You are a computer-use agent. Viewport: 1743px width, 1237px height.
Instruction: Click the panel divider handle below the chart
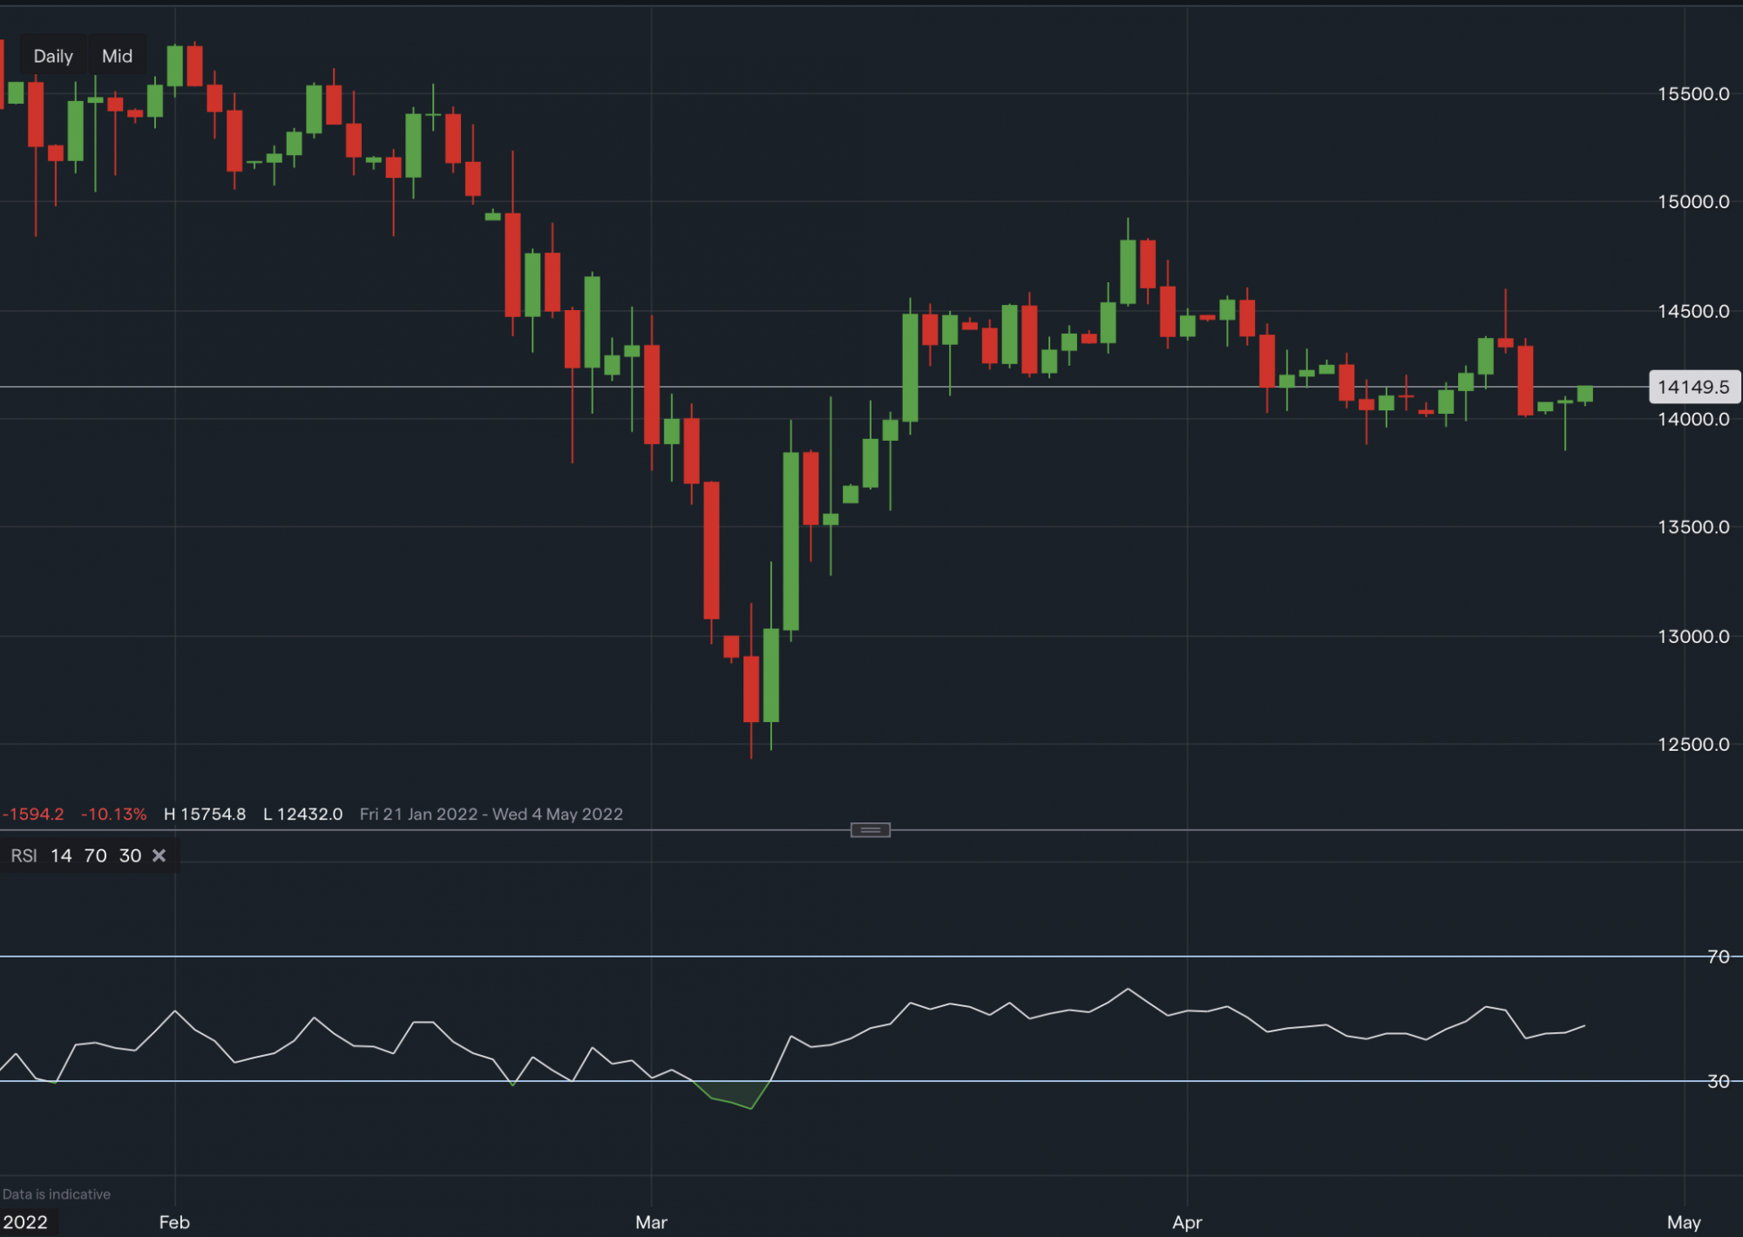(869, 829)
